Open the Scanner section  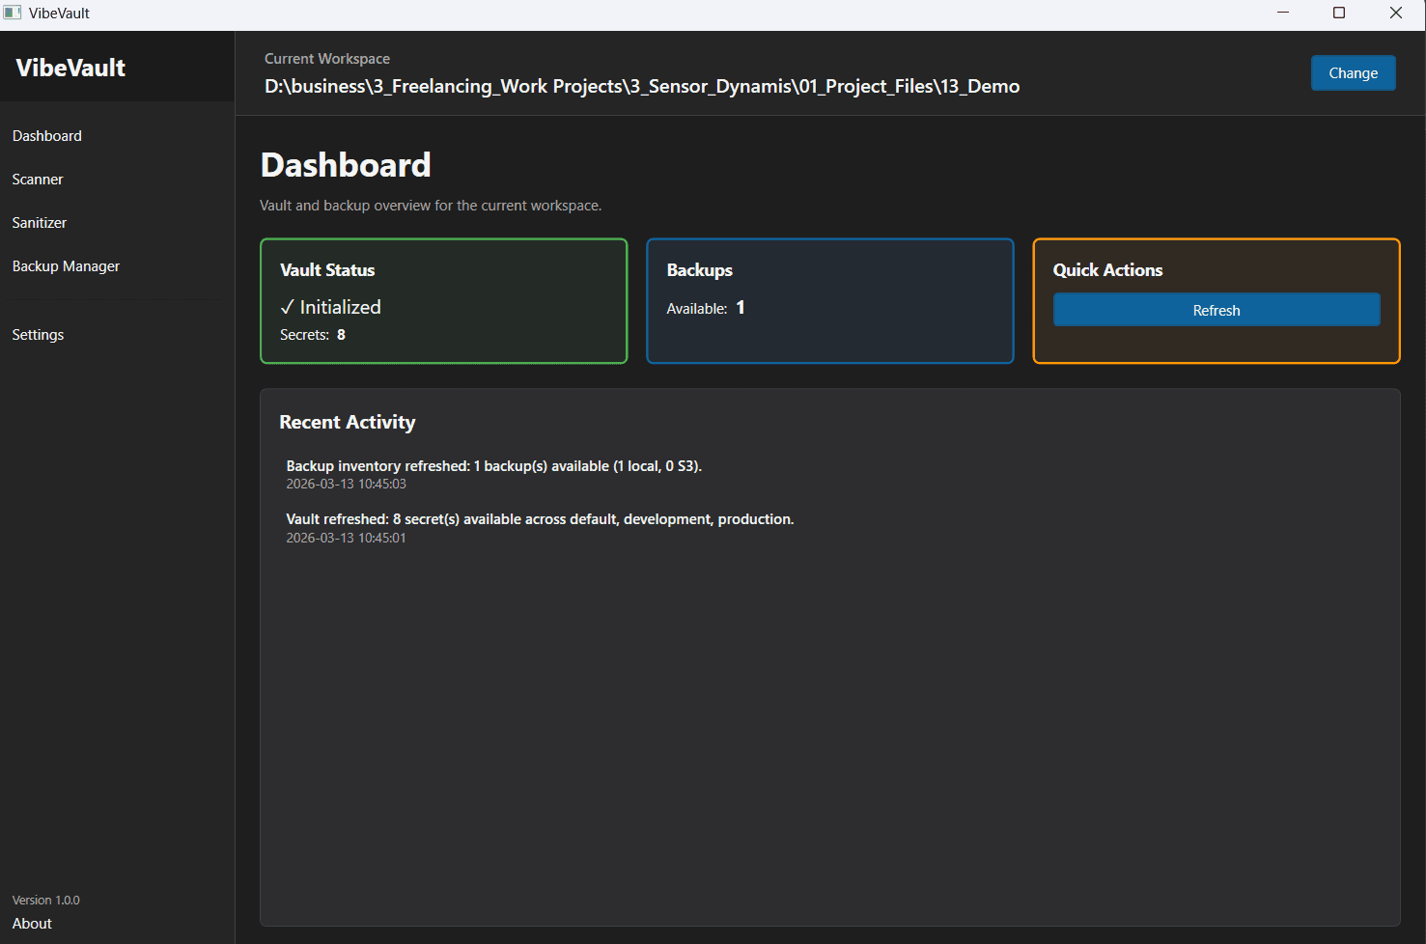click(x=37, y=179)
